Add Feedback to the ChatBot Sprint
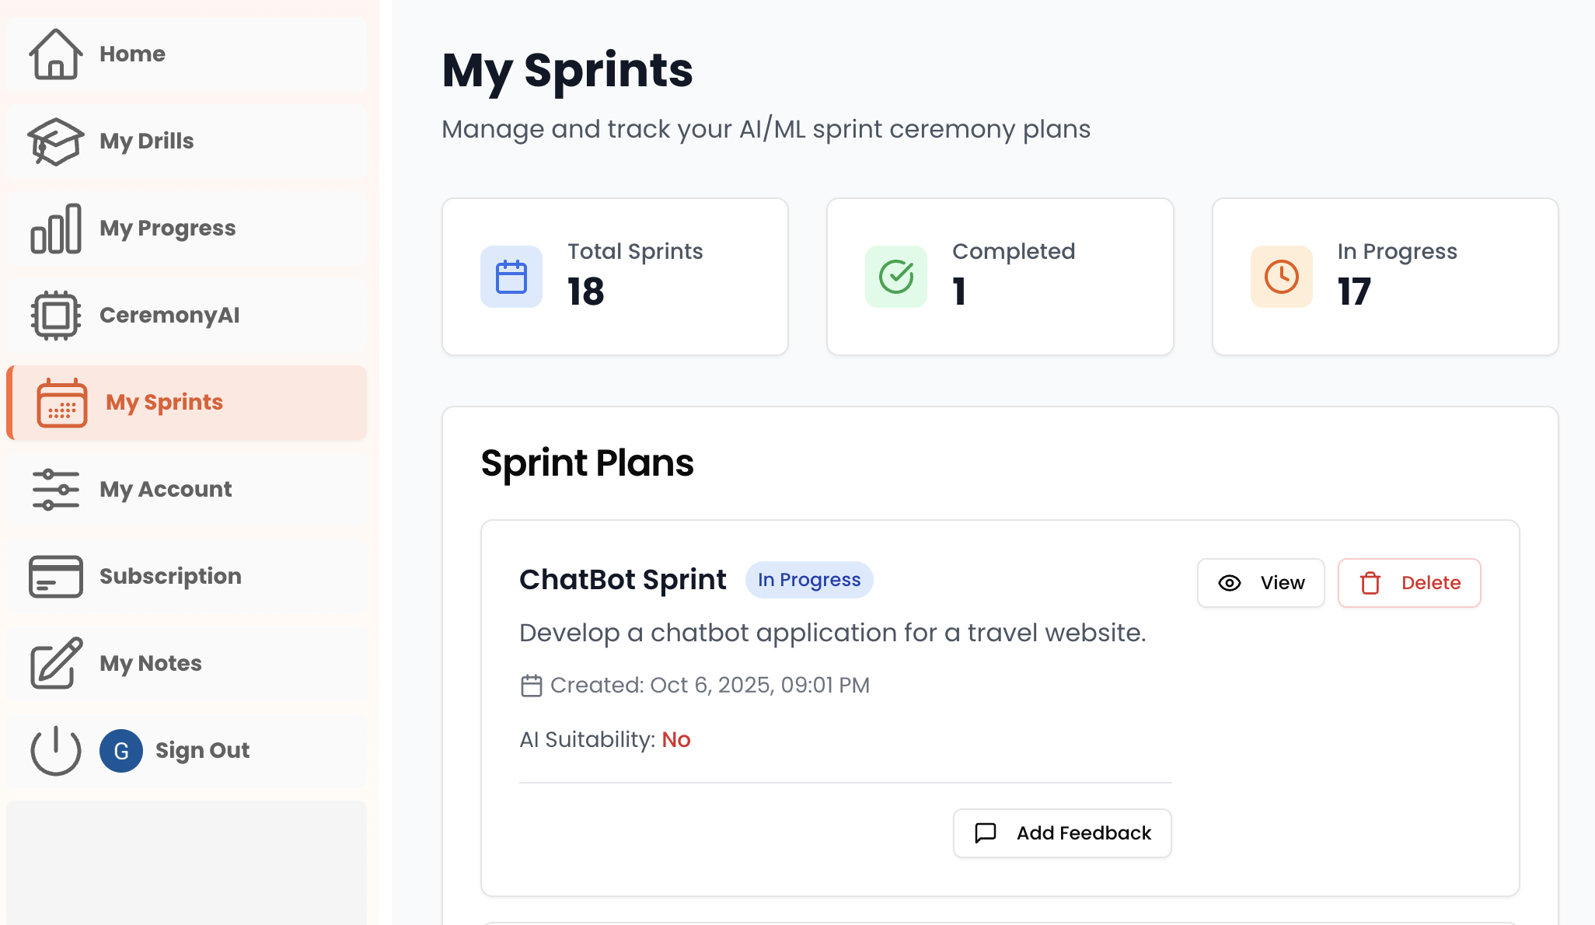 (1062, 832)
